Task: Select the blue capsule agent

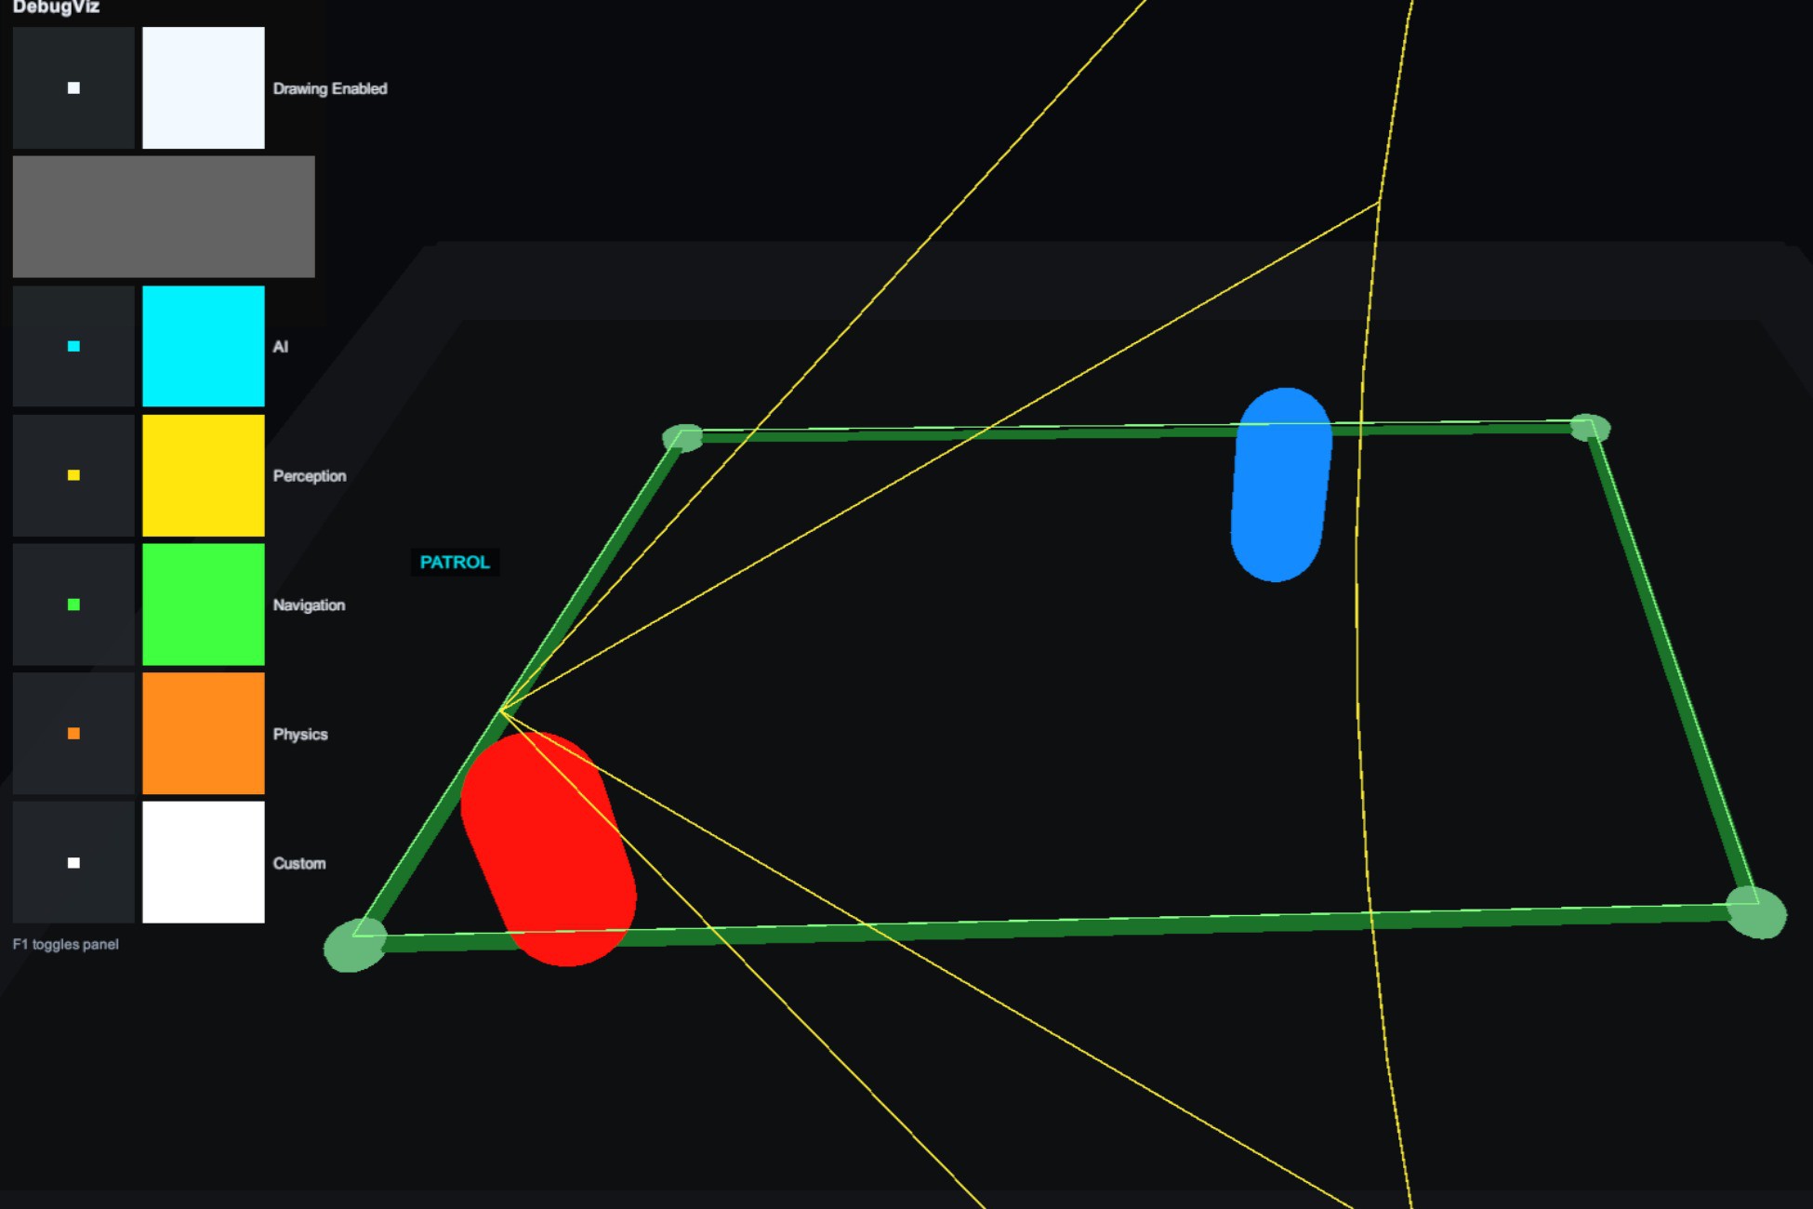Action: tap(1281, 485)
